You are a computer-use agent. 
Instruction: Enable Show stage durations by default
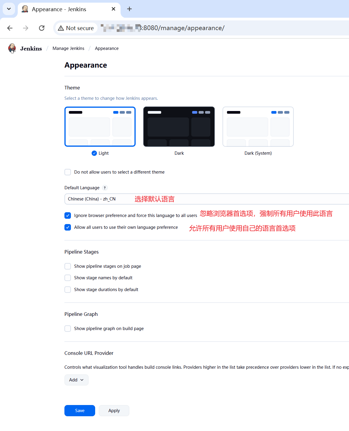pyautogui.click(x=68, y=290)
